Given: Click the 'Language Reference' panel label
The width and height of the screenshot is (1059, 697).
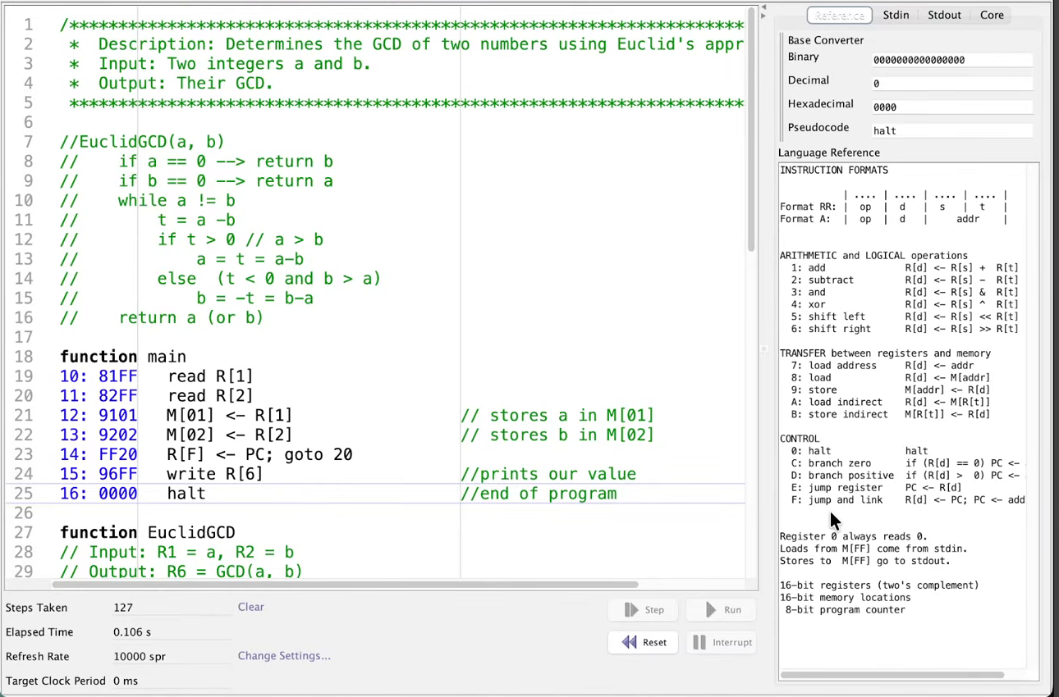Looking at the screenshot, I should point(829,153).
